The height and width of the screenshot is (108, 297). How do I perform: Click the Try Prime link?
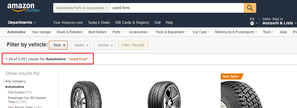click(32, 10)
